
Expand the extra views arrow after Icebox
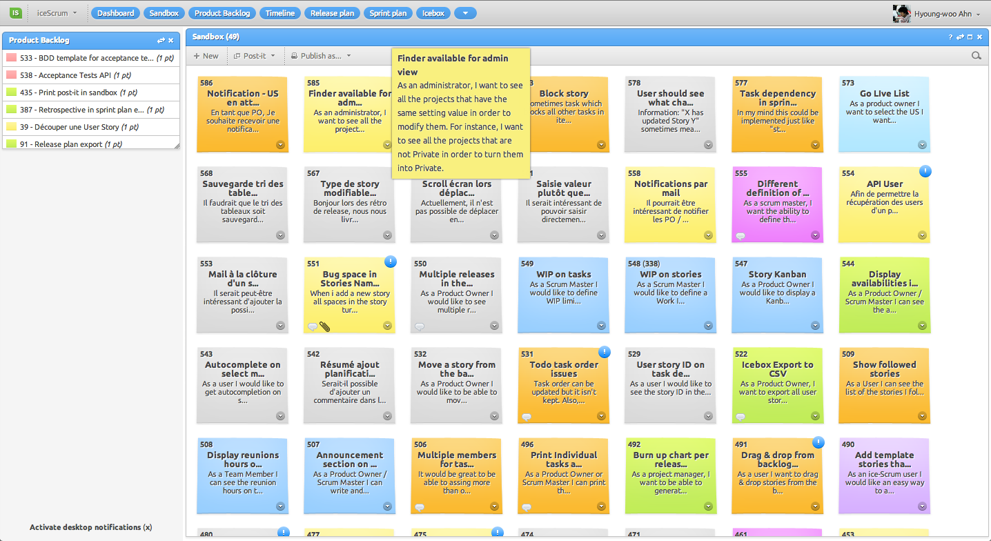466,13
